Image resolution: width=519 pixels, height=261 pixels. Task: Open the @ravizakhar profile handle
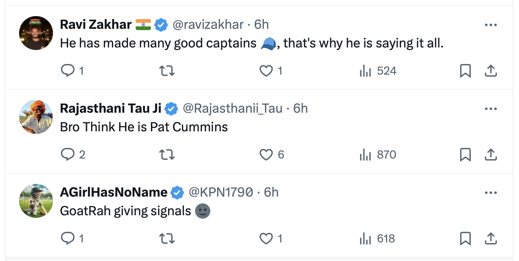coord(208,25)
